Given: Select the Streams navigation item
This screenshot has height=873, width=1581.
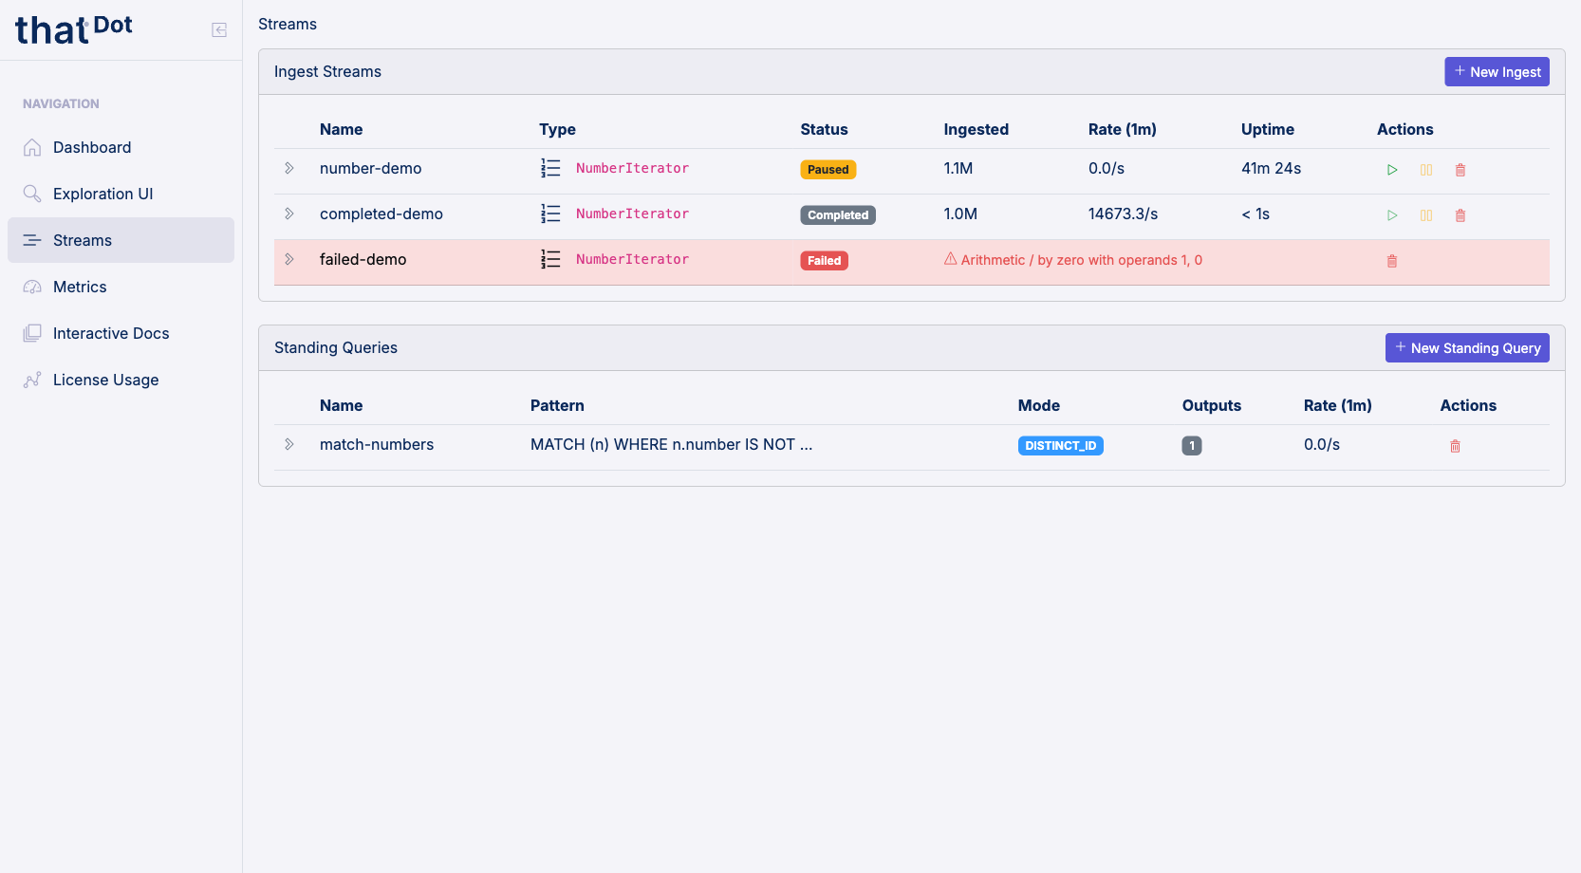Looking at the screenshot, I should 121,240.
